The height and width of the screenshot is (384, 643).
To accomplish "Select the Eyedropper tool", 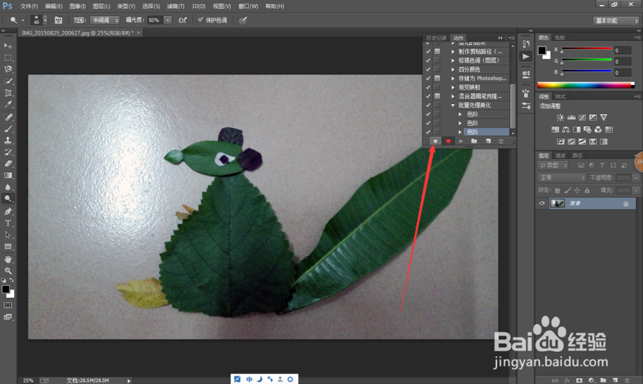I will (x=8, y=104).
